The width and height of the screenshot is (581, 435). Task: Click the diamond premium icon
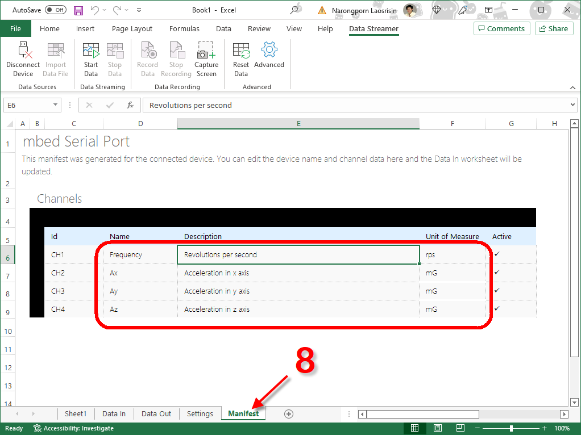[x=437, y=10]
